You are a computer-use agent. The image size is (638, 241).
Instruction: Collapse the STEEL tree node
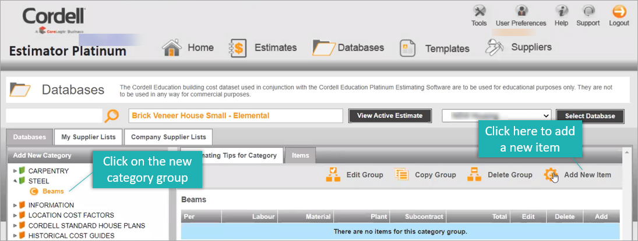(x=16, y=181)
